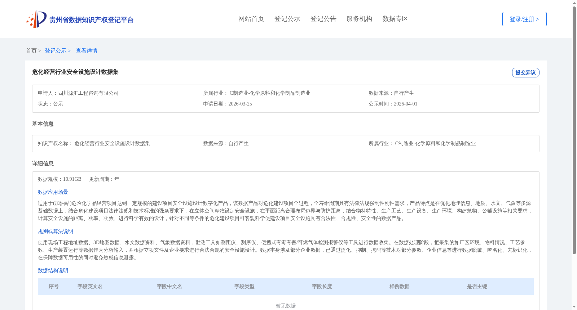Click the 详细信息 section heading
The width and height of the screenshot is (577, 310).
click(x=43, y=163)
